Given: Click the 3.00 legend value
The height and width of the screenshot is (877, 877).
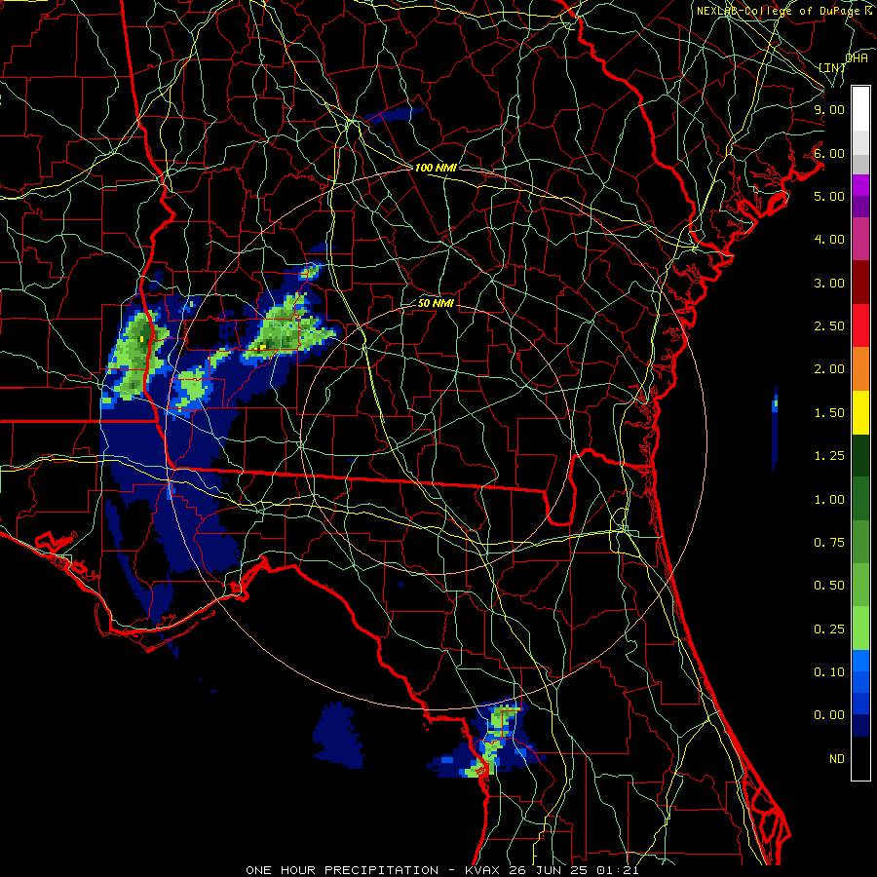Looking at the screenshot, I should point(829,283).
